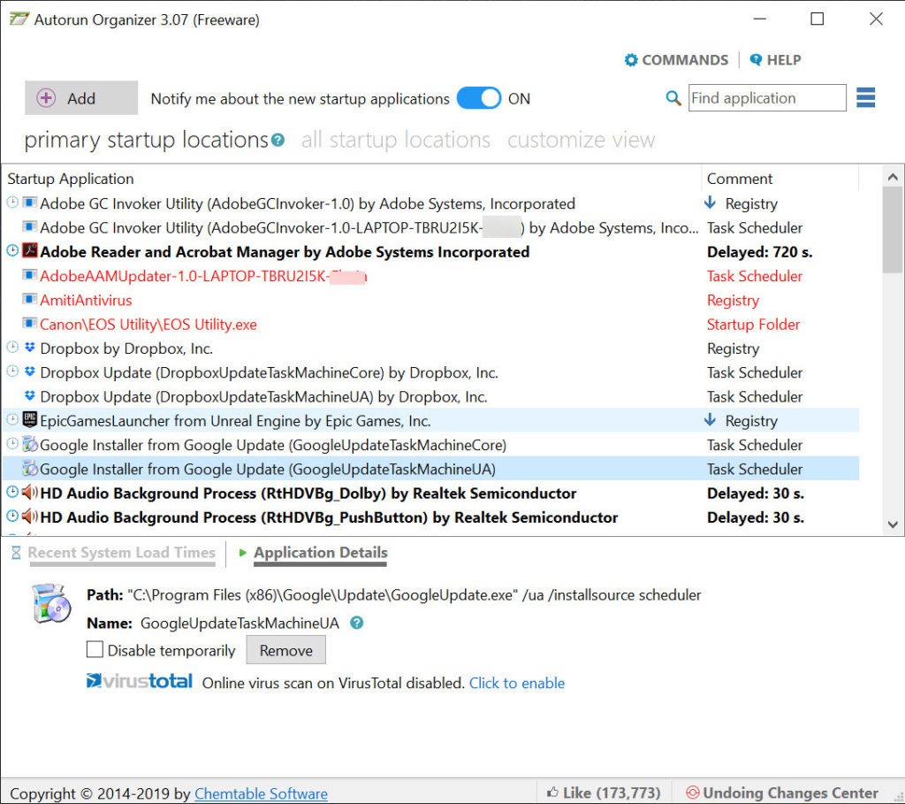Open the Chemtable Software link
Screen dimensions: 905x804
tap(261, 793)
